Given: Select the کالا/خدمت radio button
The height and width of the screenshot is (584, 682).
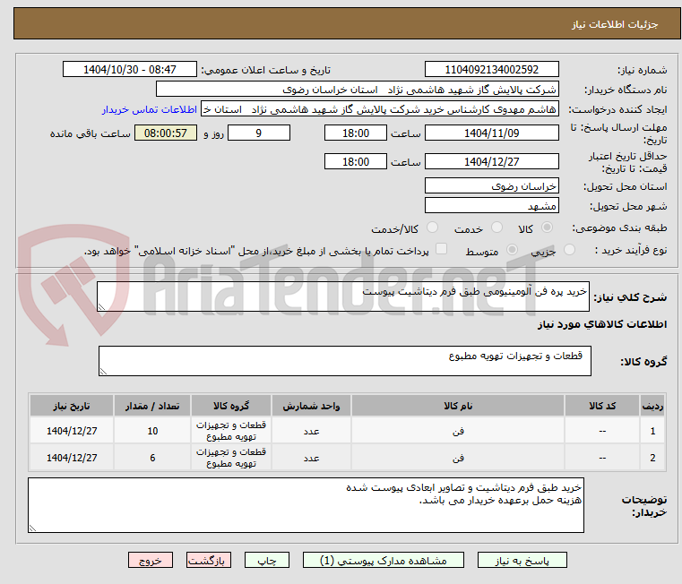Looking at the screenshot, I should click(x=432, y=228).
